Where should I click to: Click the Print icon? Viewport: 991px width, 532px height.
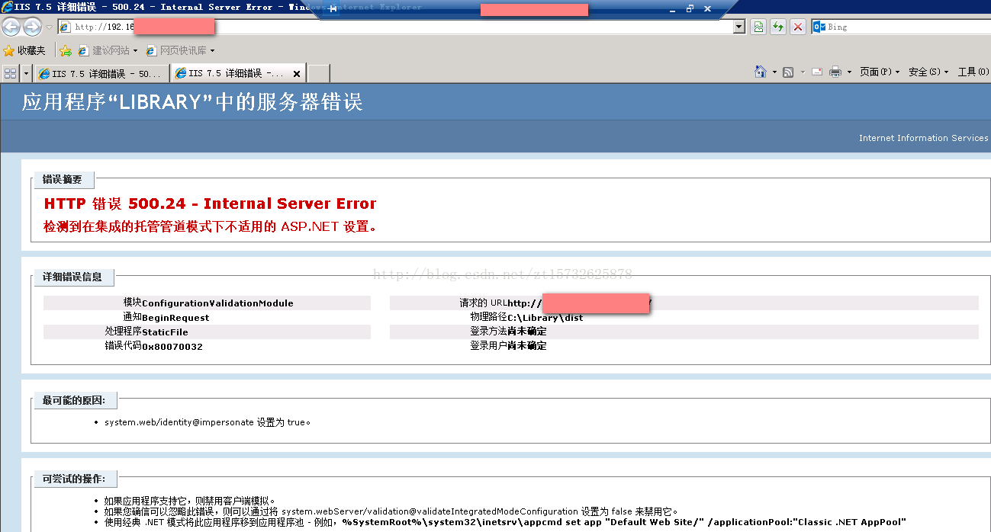(x=835, y=72)
